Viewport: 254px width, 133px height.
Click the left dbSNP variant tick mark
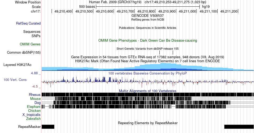point(160,52)
